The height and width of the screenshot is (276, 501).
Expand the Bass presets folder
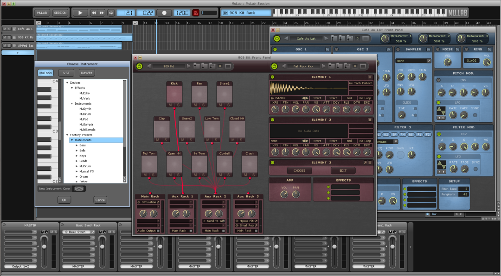[x=77, y=145]
